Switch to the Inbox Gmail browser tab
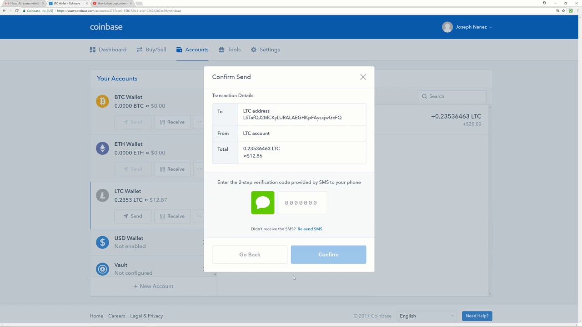Image resolution: width=582 pixels, height=327 pixels. coord(24,3)
